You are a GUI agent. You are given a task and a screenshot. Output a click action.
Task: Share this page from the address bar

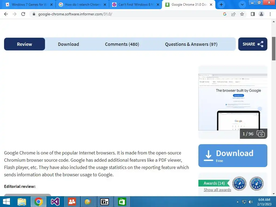(x=233, y=14)
